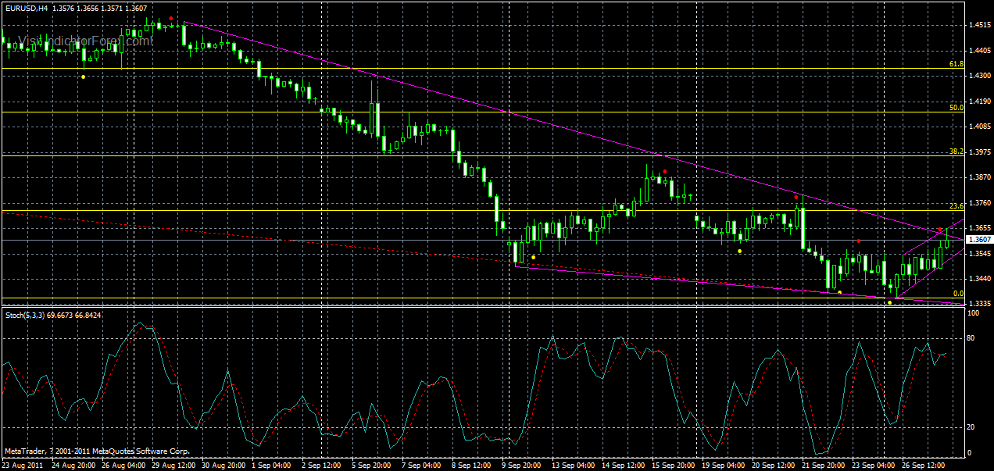Screen dimensions: 994x471
Task: Click the red dot above the 20 Sep high
Action: point(796,197)
